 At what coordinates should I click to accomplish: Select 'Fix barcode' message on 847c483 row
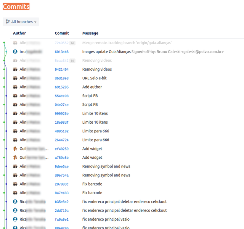pos(92,193)
